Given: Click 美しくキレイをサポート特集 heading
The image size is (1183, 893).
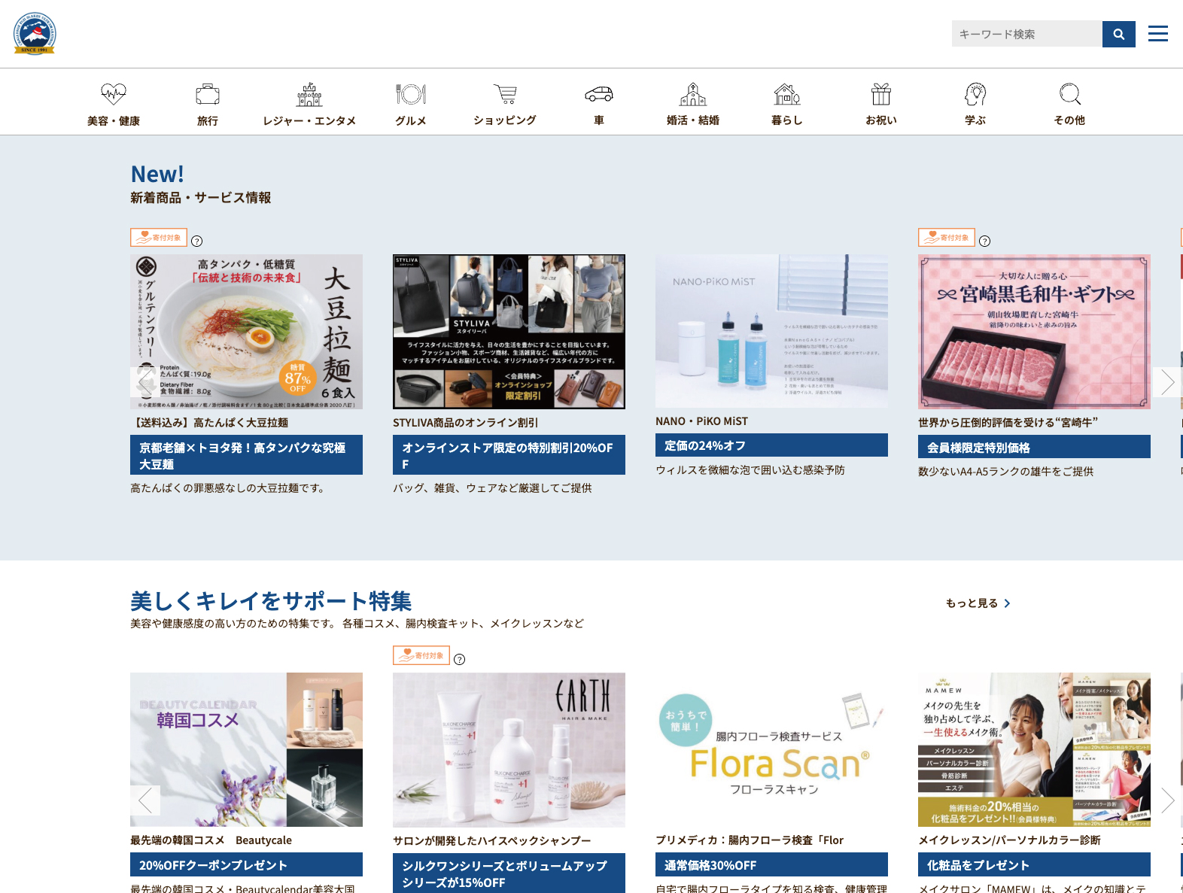Looking at the screenshot, I should (271, 601).
